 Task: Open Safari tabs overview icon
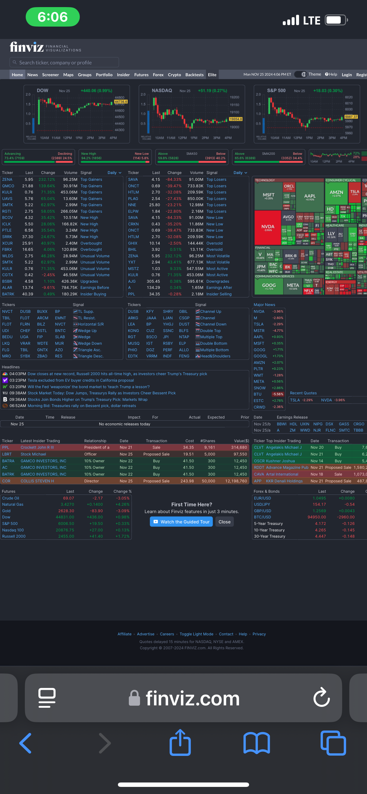[x=333, y=743]
